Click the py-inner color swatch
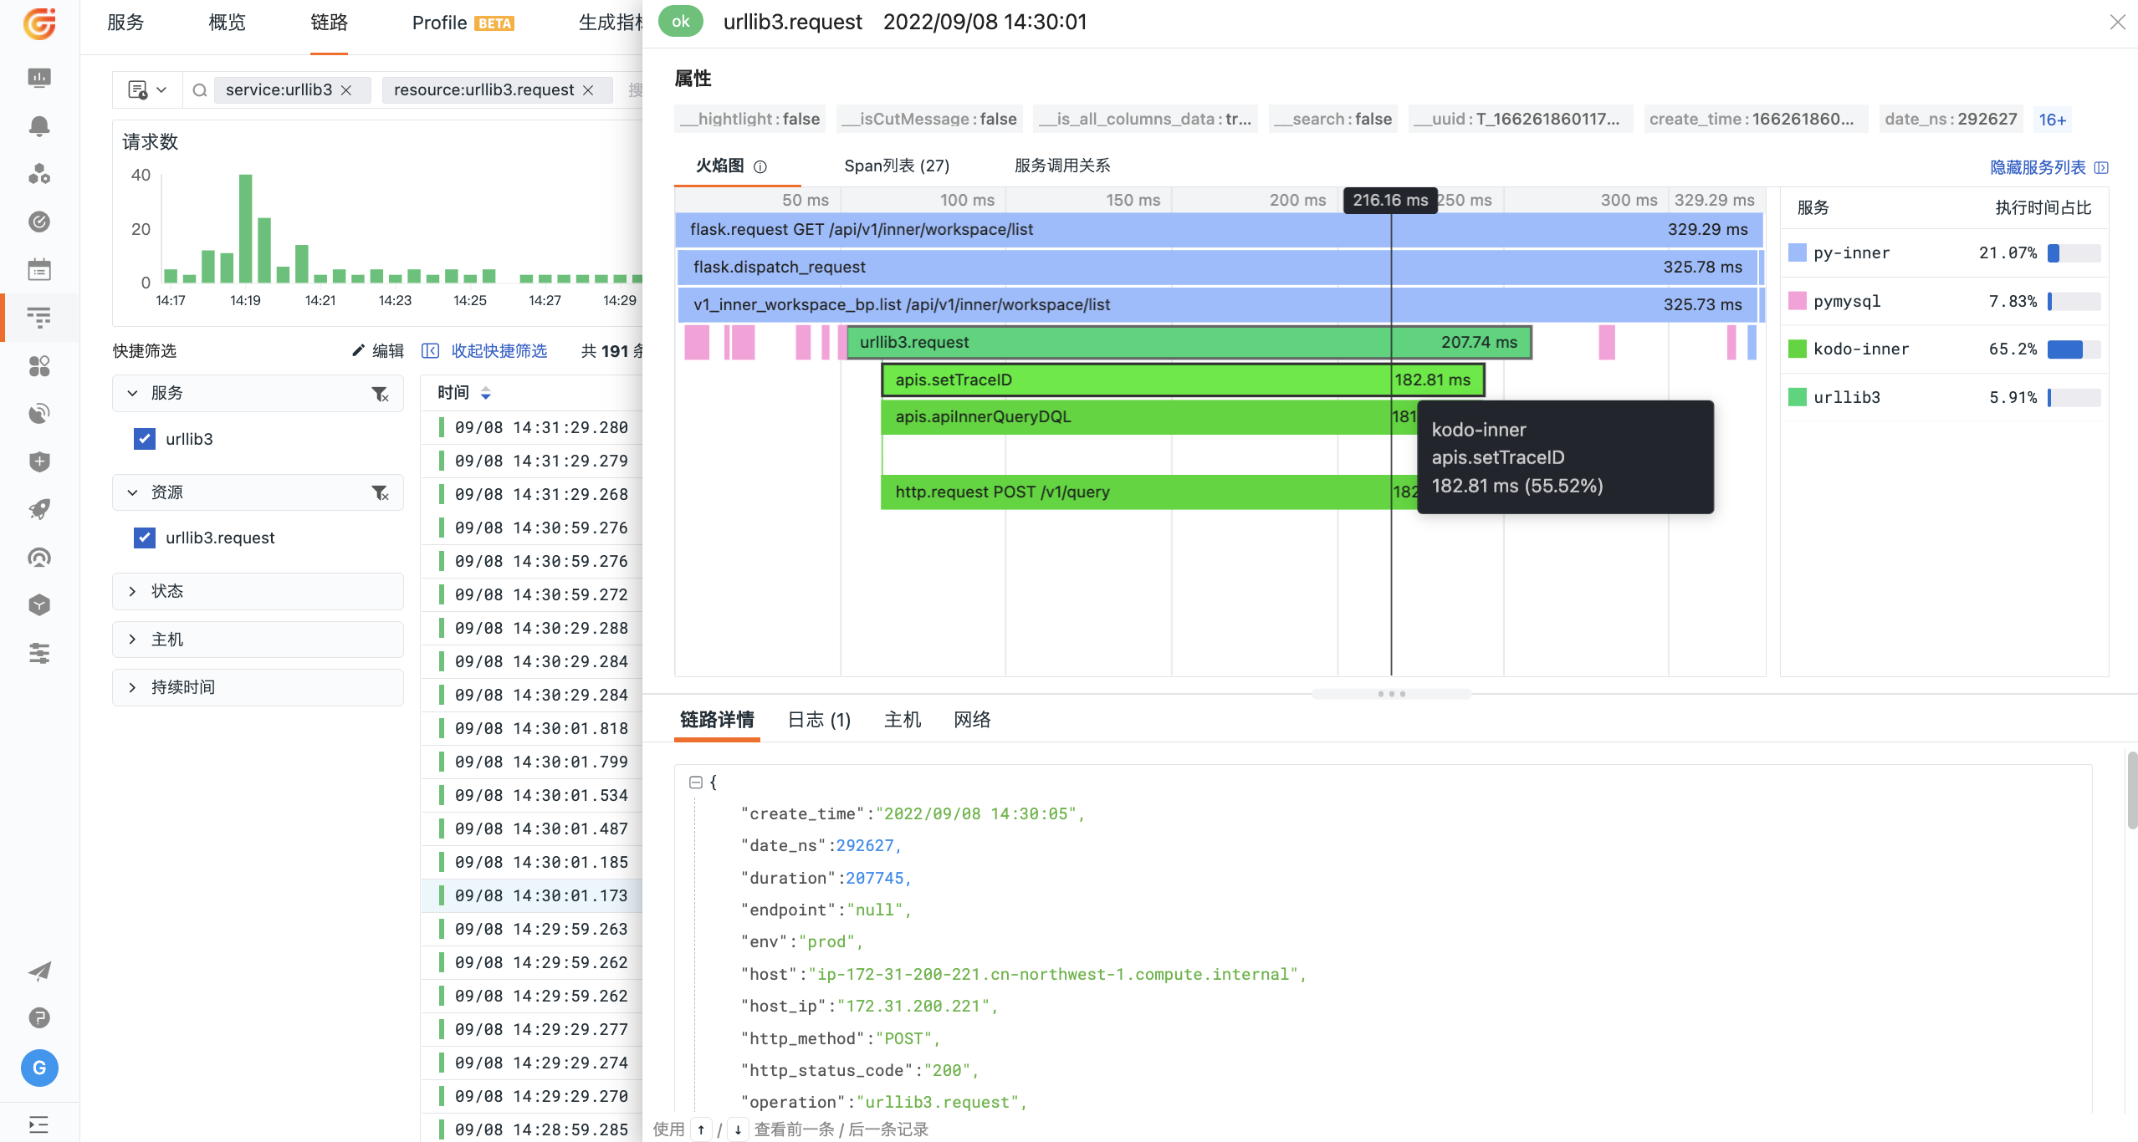The height and width of the screenshot is (1142, 2138). pyautogui.click(x=1797, y=252)
